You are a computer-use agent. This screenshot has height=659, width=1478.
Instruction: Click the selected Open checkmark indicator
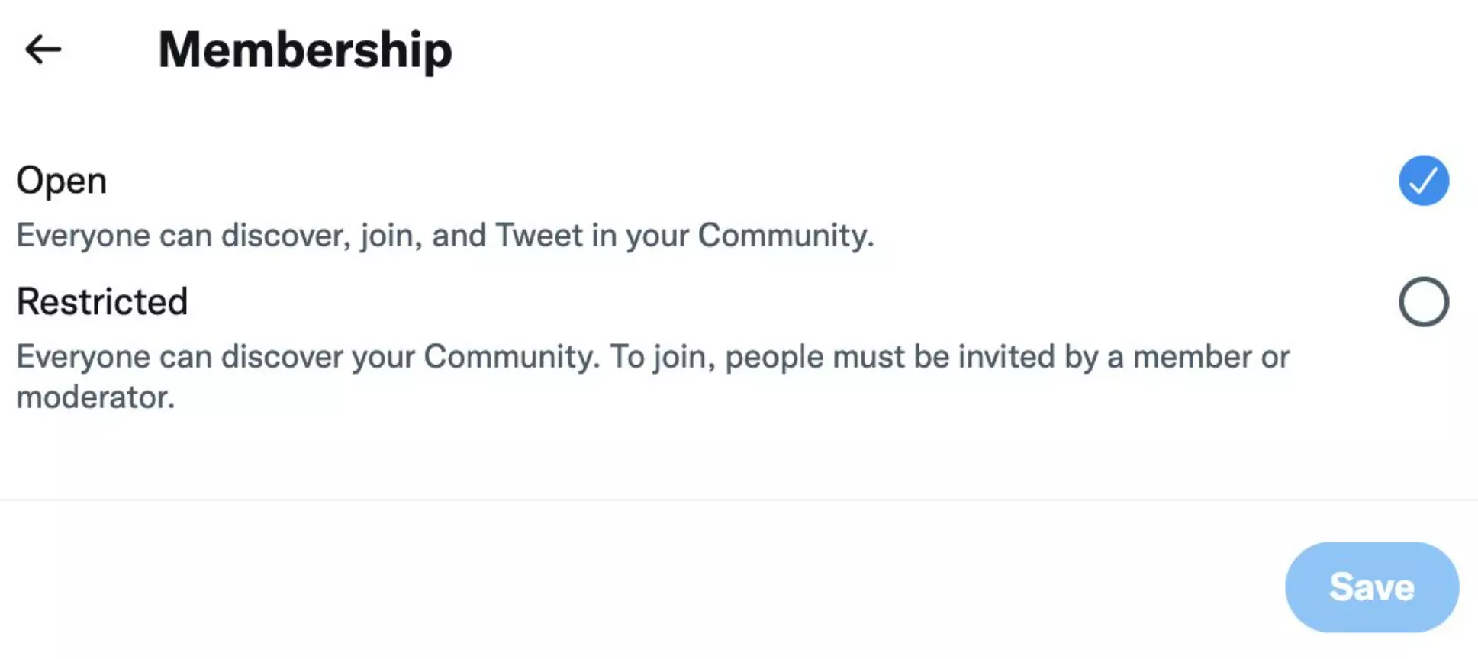pyautogui.click(x=1424, y=180)
